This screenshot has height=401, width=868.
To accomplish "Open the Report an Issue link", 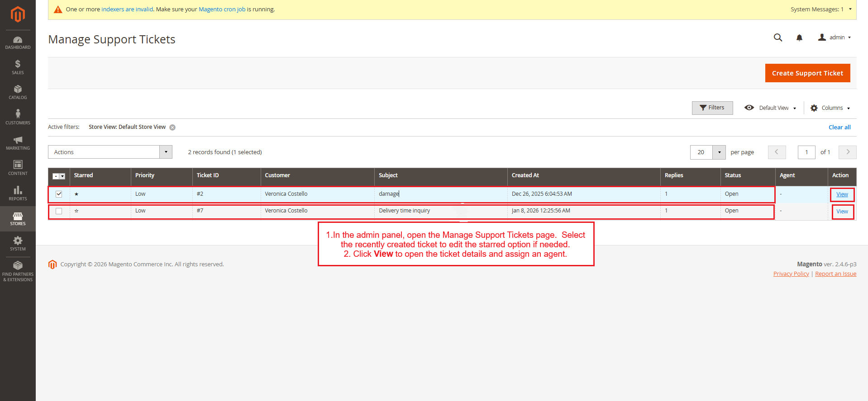I will pyautogui.click(x=835, y=274).
